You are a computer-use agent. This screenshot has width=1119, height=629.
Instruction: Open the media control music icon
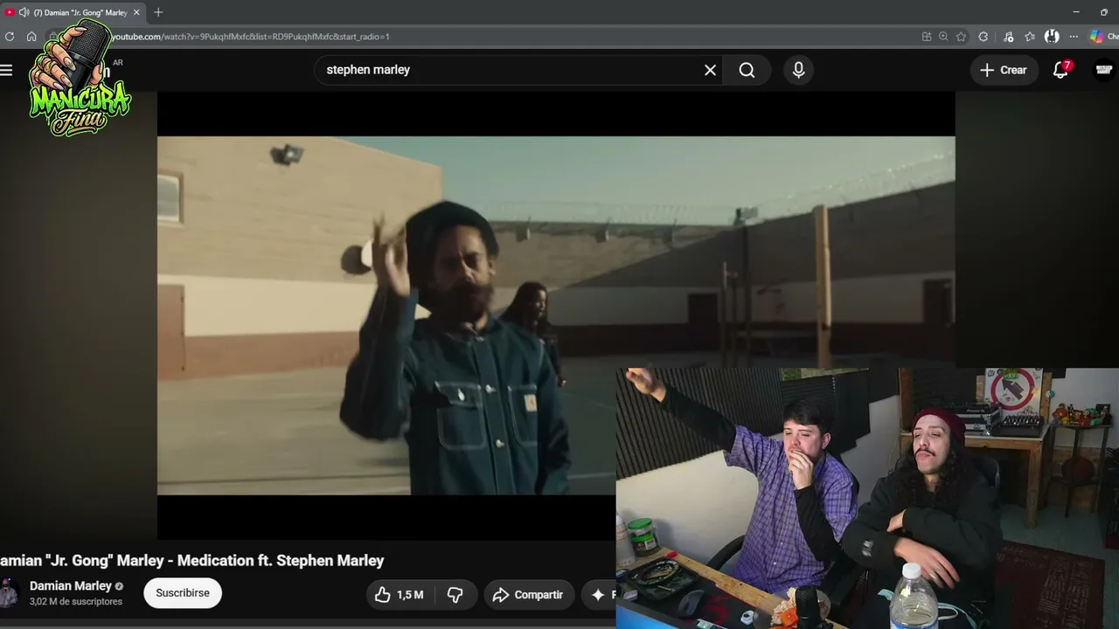tap(1009, 37)
